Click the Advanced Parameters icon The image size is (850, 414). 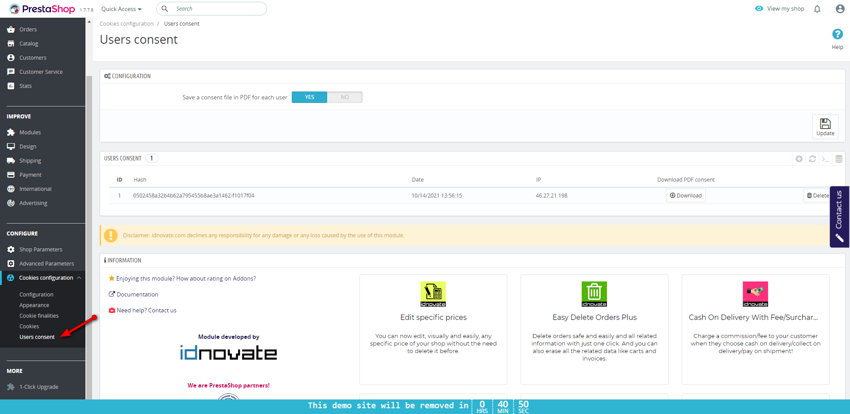pyautogui.click(x=11, y=264)
